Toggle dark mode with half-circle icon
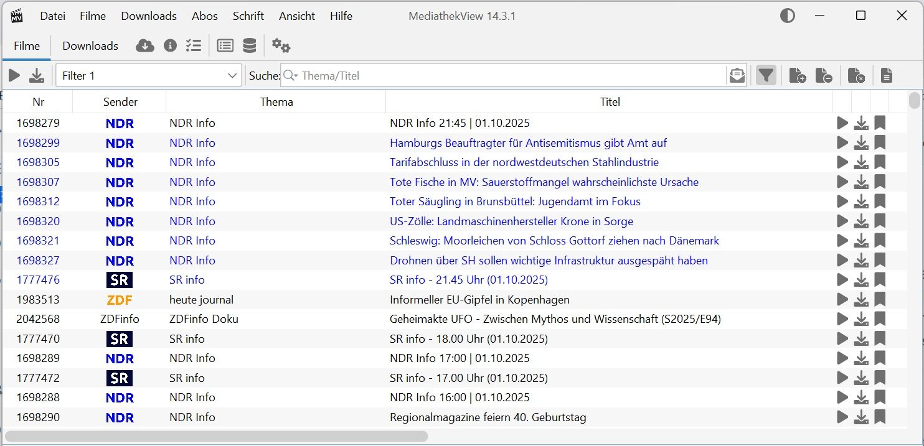The image size is (924, 446). (788, 16)
